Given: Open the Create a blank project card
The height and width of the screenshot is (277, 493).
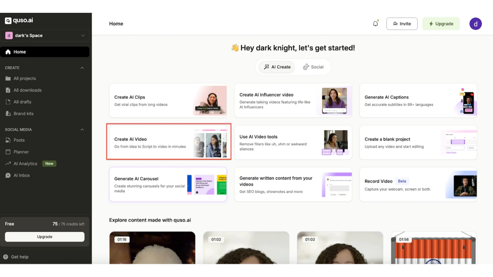Looking at the screenshot, I should (418, 142).
